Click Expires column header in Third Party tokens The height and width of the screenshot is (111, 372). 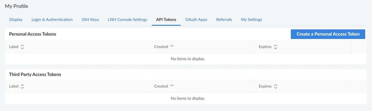265,86
